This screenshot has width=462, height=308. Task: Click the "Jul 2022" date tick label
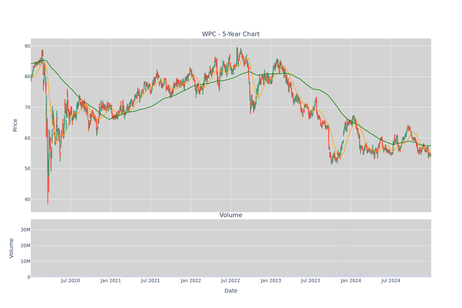click(x=231, y=281)
